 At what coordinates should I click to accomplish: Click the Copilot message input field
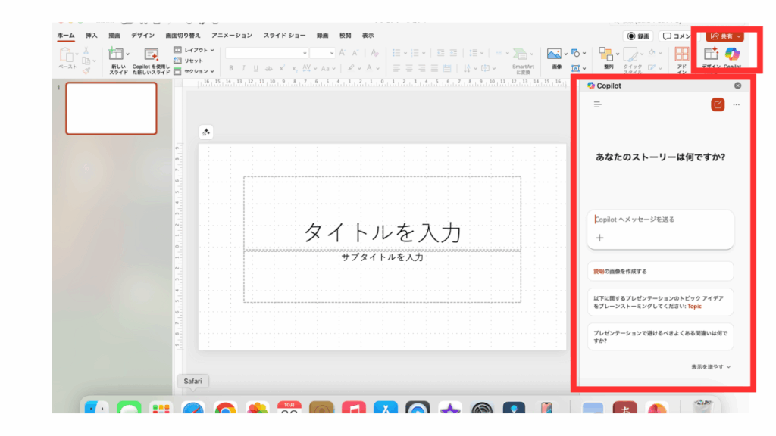click(659, 220)
